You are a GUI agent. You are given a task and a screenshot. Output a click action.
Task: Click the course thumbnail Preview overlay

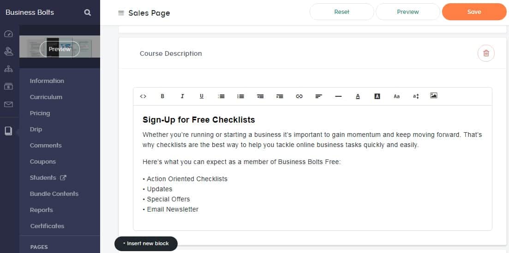click(x=60, y=49)
